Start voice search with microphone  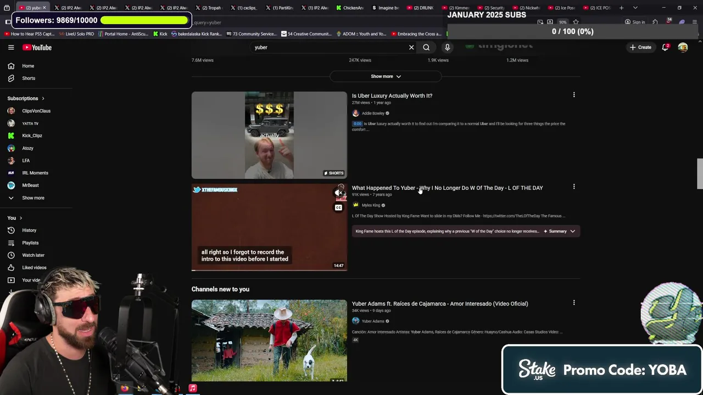447,48
